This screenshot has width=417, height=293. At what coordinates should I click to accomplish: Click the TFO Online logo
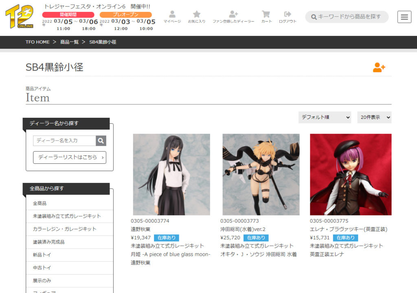(21, 17)
